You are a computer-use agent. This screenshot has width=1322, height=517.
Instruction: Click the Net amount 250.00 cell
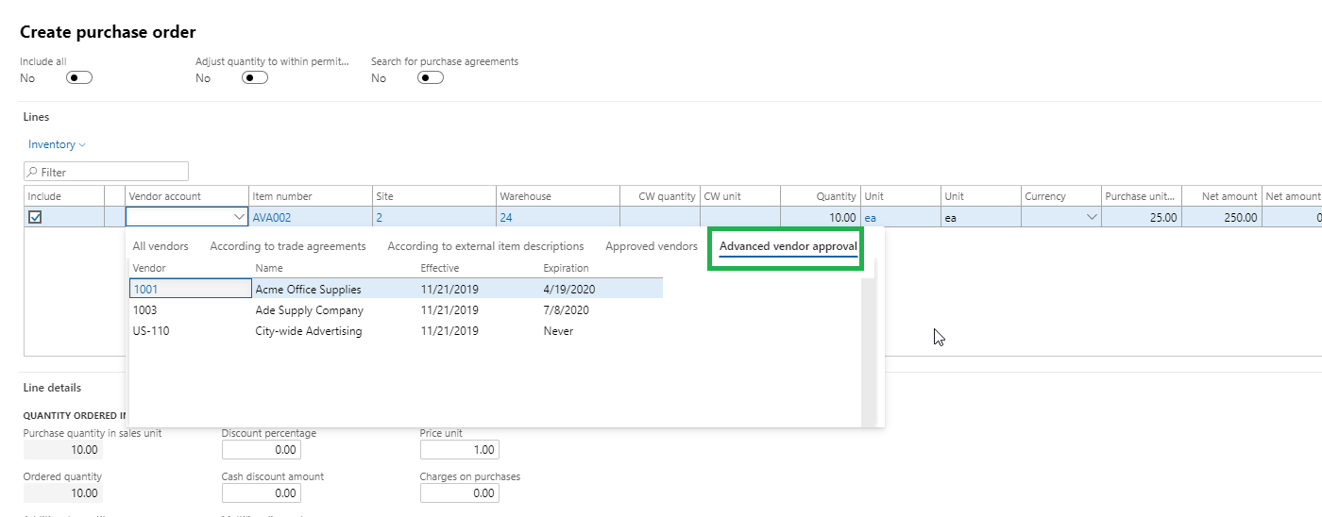[x=1222, y=217]
